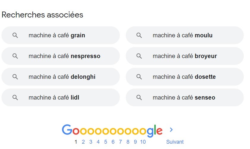250x149 pixels.
Task: Click the Google pagination logo
Action: pos(112,130)
